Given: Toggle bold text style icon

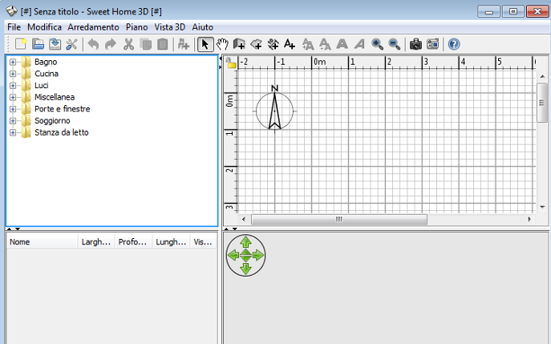Looking at the screenshot, I should [x=342, y=44].
